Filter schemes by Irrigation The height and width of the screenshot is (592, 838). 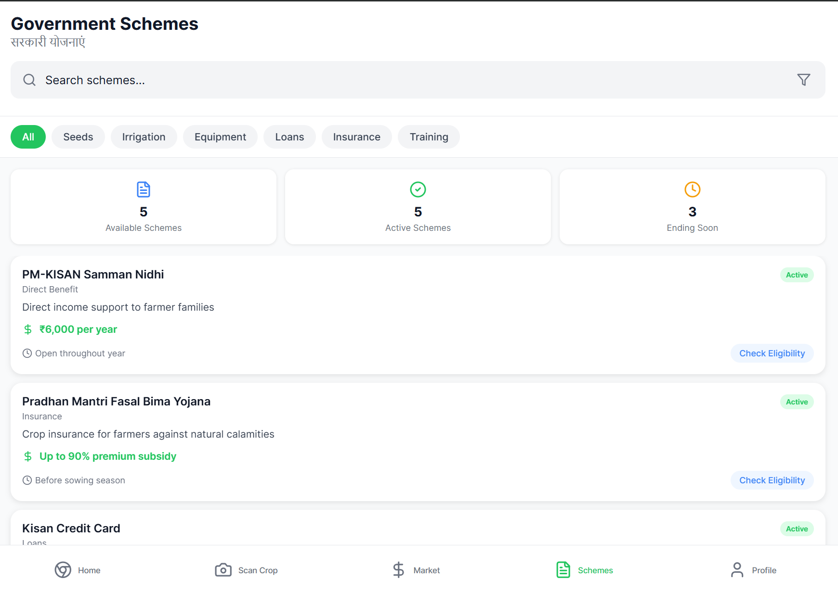pos(144,137)
